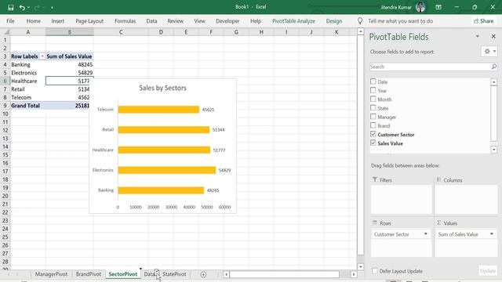Screen dimensions: 502x282
Task: Click the Tell me lightbulb icon
Action: pos(360,21)
